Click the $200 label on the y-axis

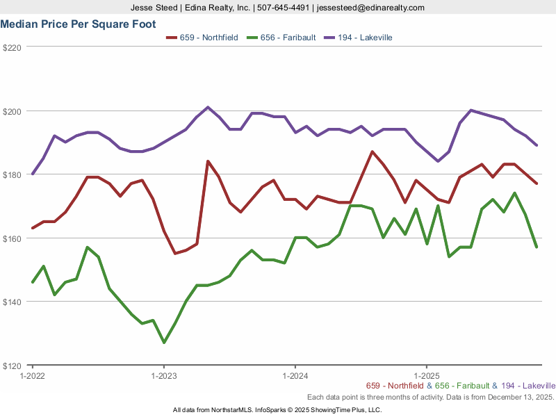coord(13,111)
